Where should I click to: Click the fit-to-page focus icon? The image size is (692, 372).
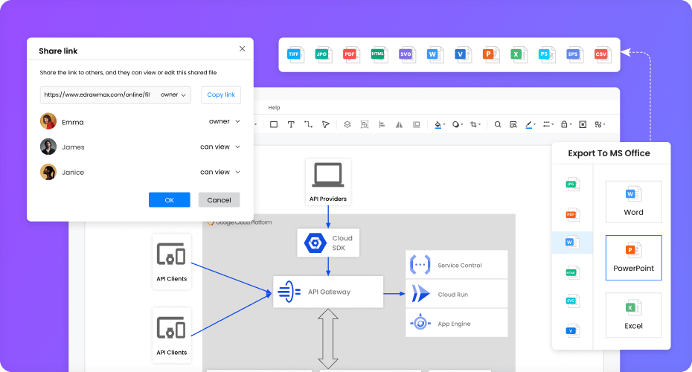pos(583,124)
